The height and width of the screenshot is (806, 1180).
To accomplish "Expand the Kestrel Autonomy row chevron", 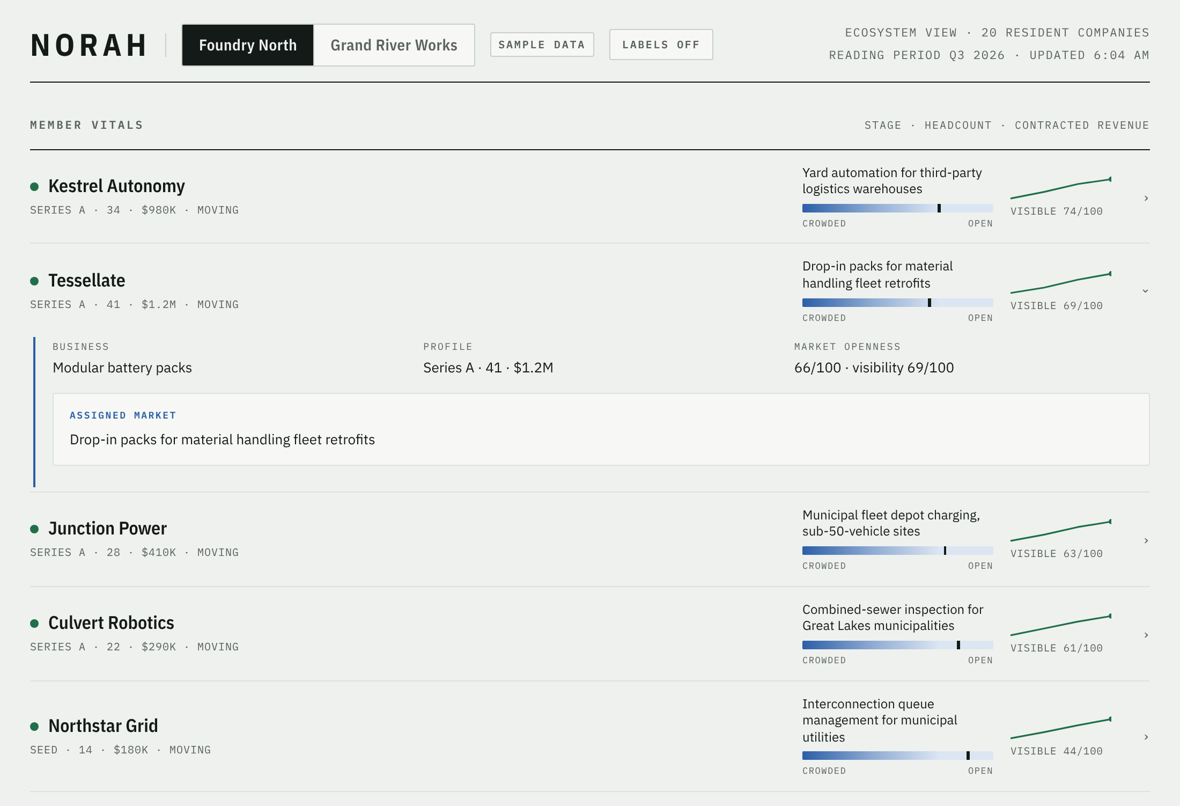I will 1146,199.
